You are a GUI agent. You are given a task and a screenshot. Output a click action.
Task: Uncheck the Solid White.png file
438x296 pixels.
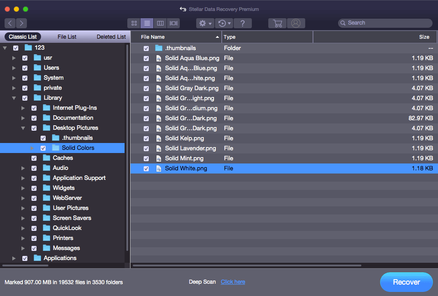(x=146, y=168)
